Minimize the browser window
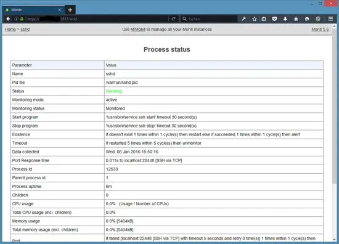This screenshot has width=339, height=244. coord(312,4)
